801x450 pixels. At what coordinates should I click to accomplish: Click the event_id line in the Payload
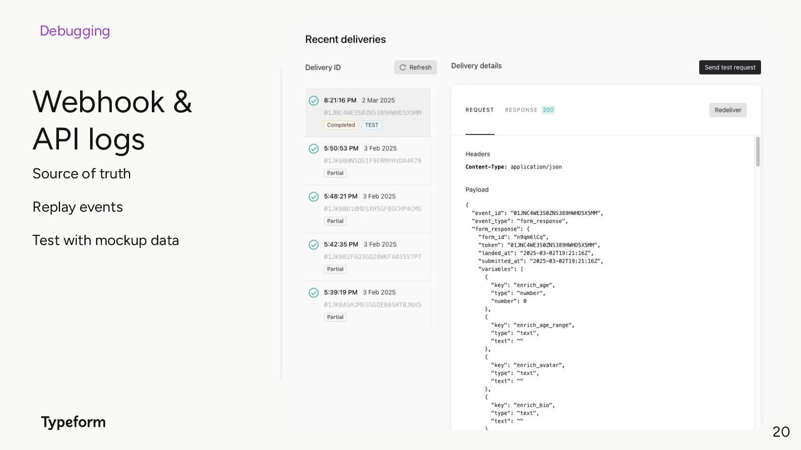pyautogui.click(x=537, y=213)
